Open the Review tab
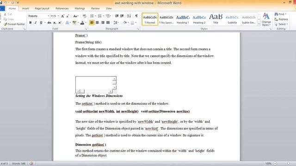This screenshot has width=296, height=166. pyautogui.click(x=95, y=8)
